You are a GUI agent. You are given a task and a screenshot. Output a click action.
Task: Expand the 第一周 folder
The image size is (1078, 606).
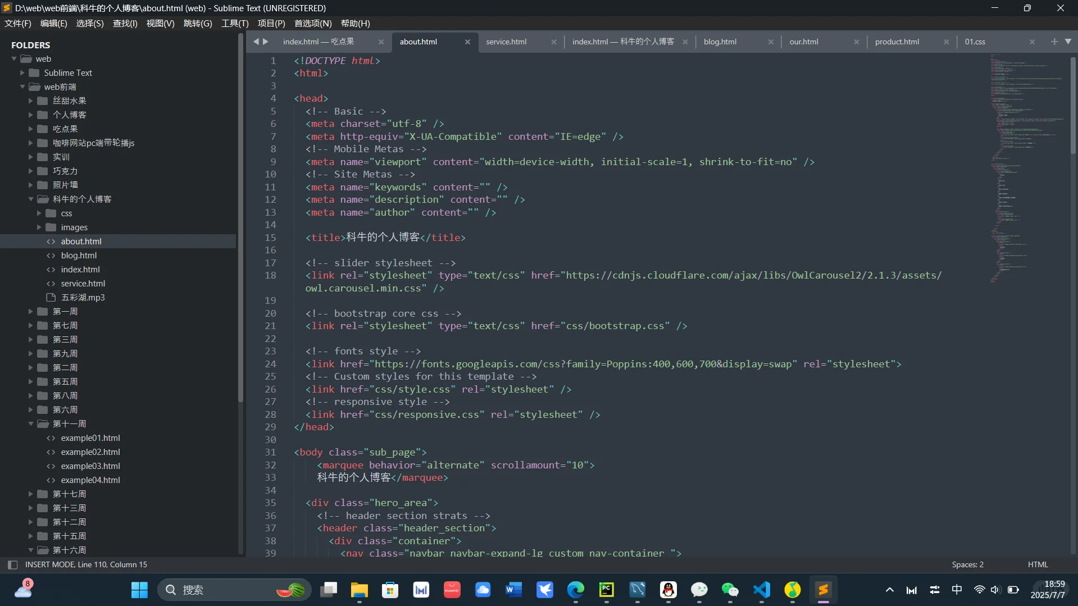click(x=31, y=312)
